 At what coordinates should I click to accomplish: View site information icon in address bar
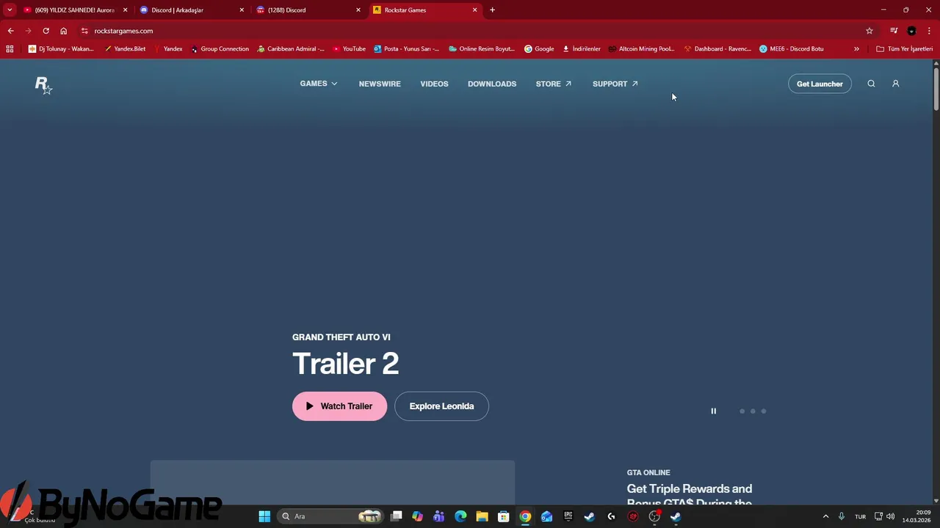(84, 31)
